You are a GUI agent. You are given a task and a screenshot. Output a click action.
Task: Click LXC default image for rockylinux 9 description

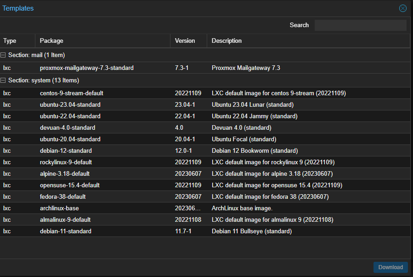tap(273, 162)
